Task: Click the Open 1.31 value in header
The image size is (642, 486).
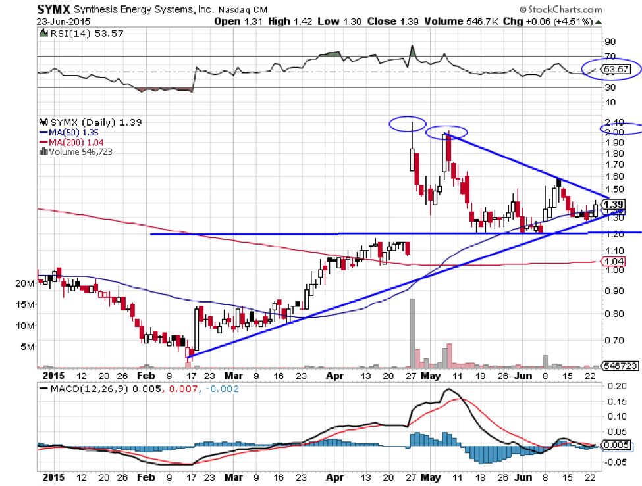Action: (238, 21)
